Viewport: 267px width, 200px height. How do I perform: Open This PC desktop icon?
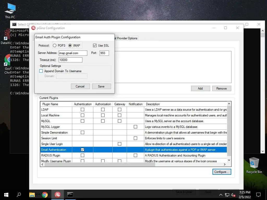click(x=10, y=10)
